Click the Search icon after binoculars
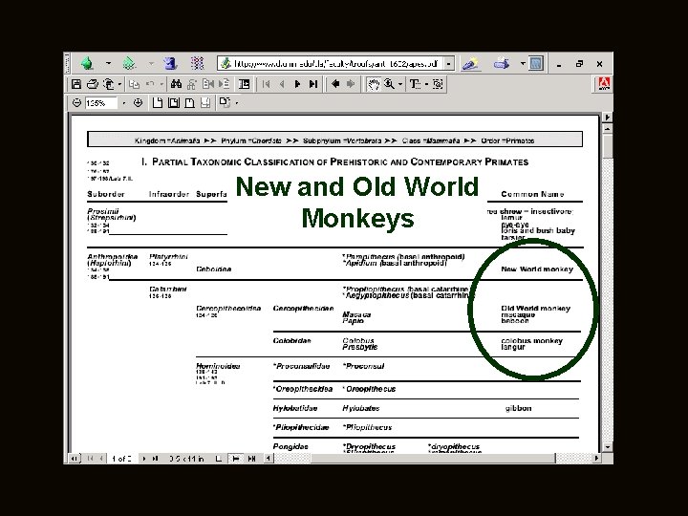This screenshot has height=516, width=688. click(192, 84)
